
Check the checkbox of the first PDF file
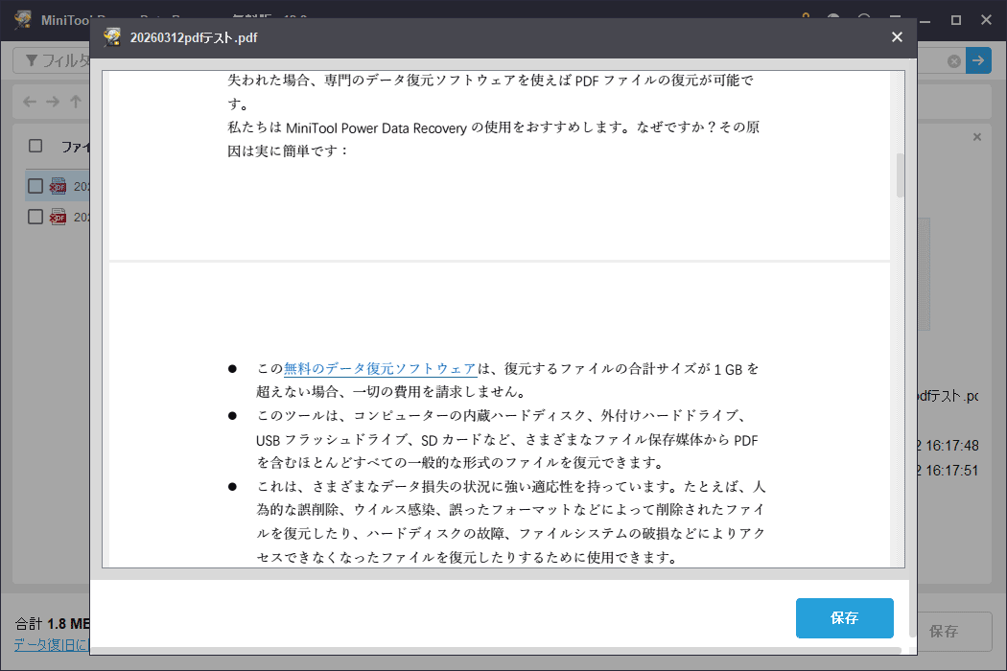[x=35, y=185]
